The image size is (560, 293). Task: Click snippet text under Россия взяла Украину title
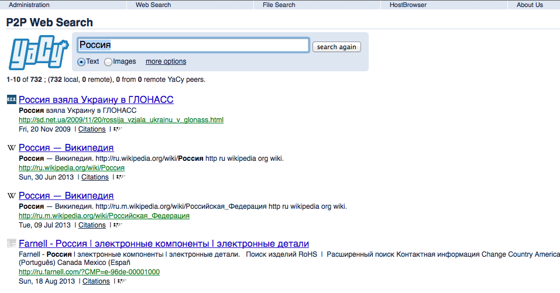click(x=77, y=111)
